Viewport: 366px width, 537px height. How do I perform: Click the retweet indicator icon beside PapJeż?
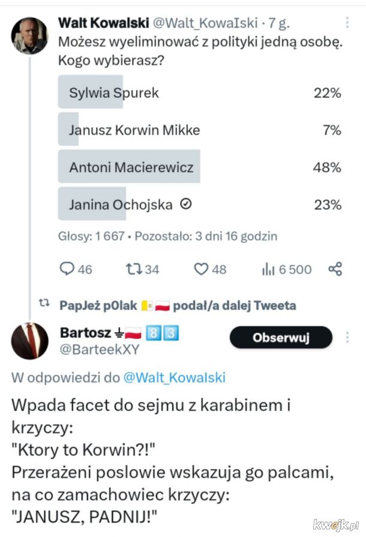tap(43, 305)
